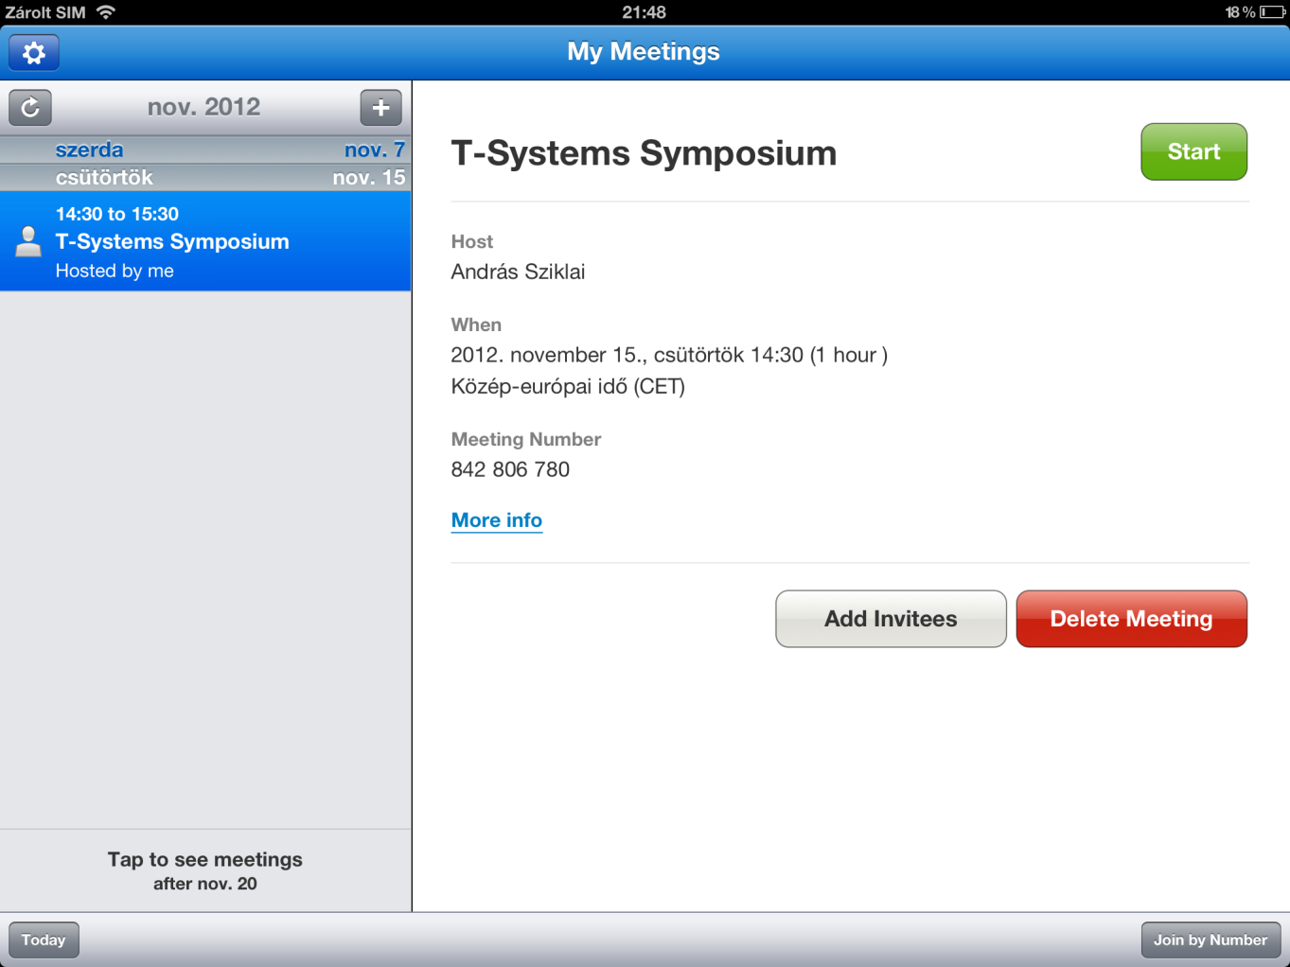Open Join by Number

click(1210, 940)
